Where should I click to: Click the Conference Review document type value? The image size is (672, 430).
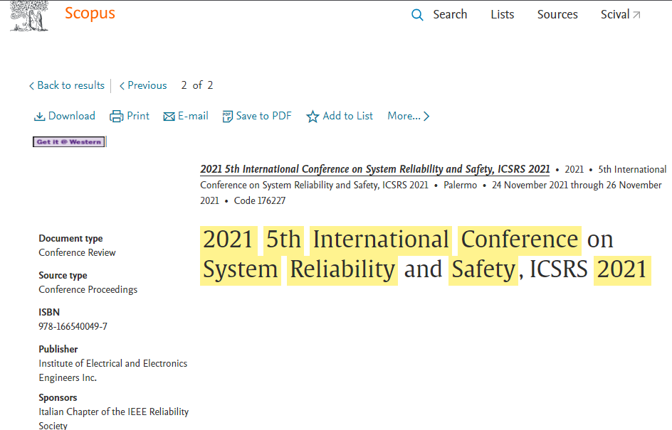[77, 252]
